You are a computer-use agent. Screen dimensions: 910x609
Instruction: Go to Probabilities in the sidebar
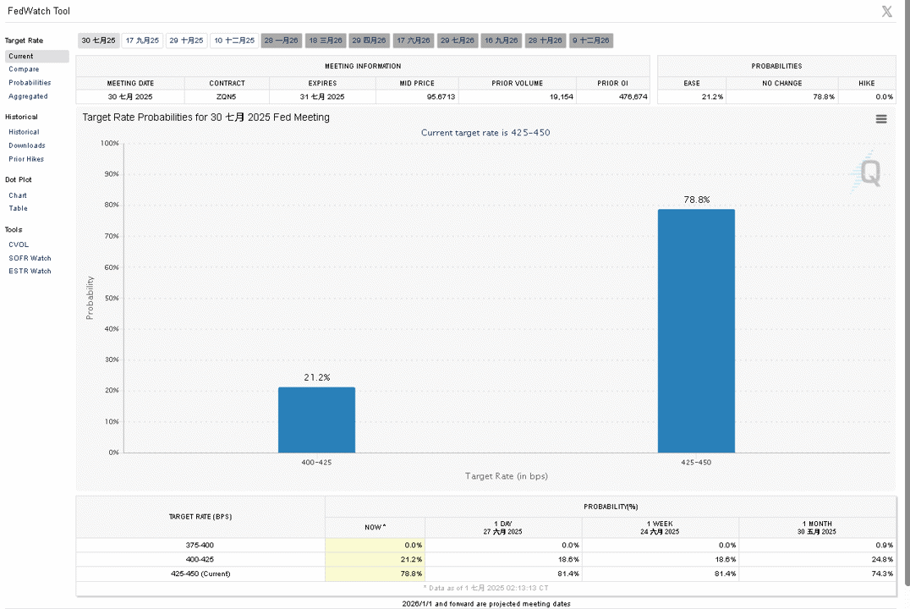click(30, 82)
